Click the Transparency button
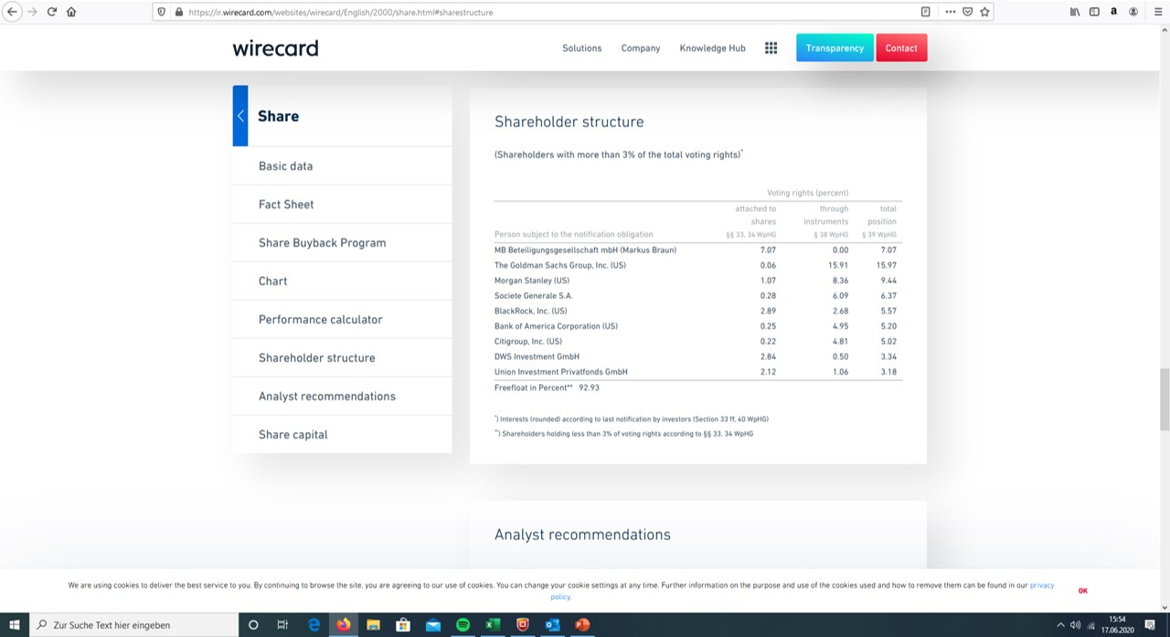The width and height of the screenshot is (1170, 637). (x=835, y=48)
